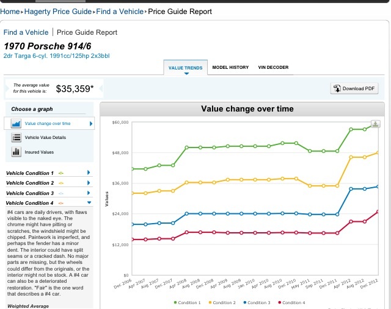The width and height of the screenshot is (391, 309).
Task: Click the light blue Vehicle Condition 3 marker
Action: pos(61,193)
